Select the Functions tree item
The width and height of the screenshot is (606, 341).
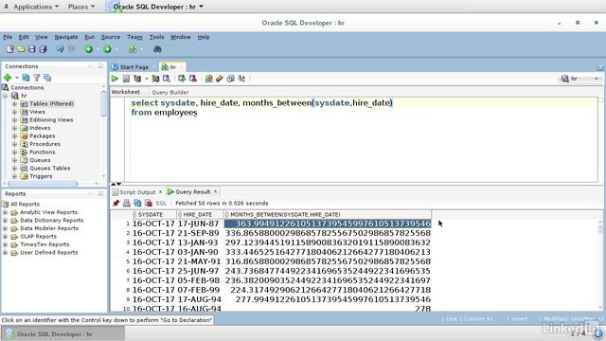(42, 152)
